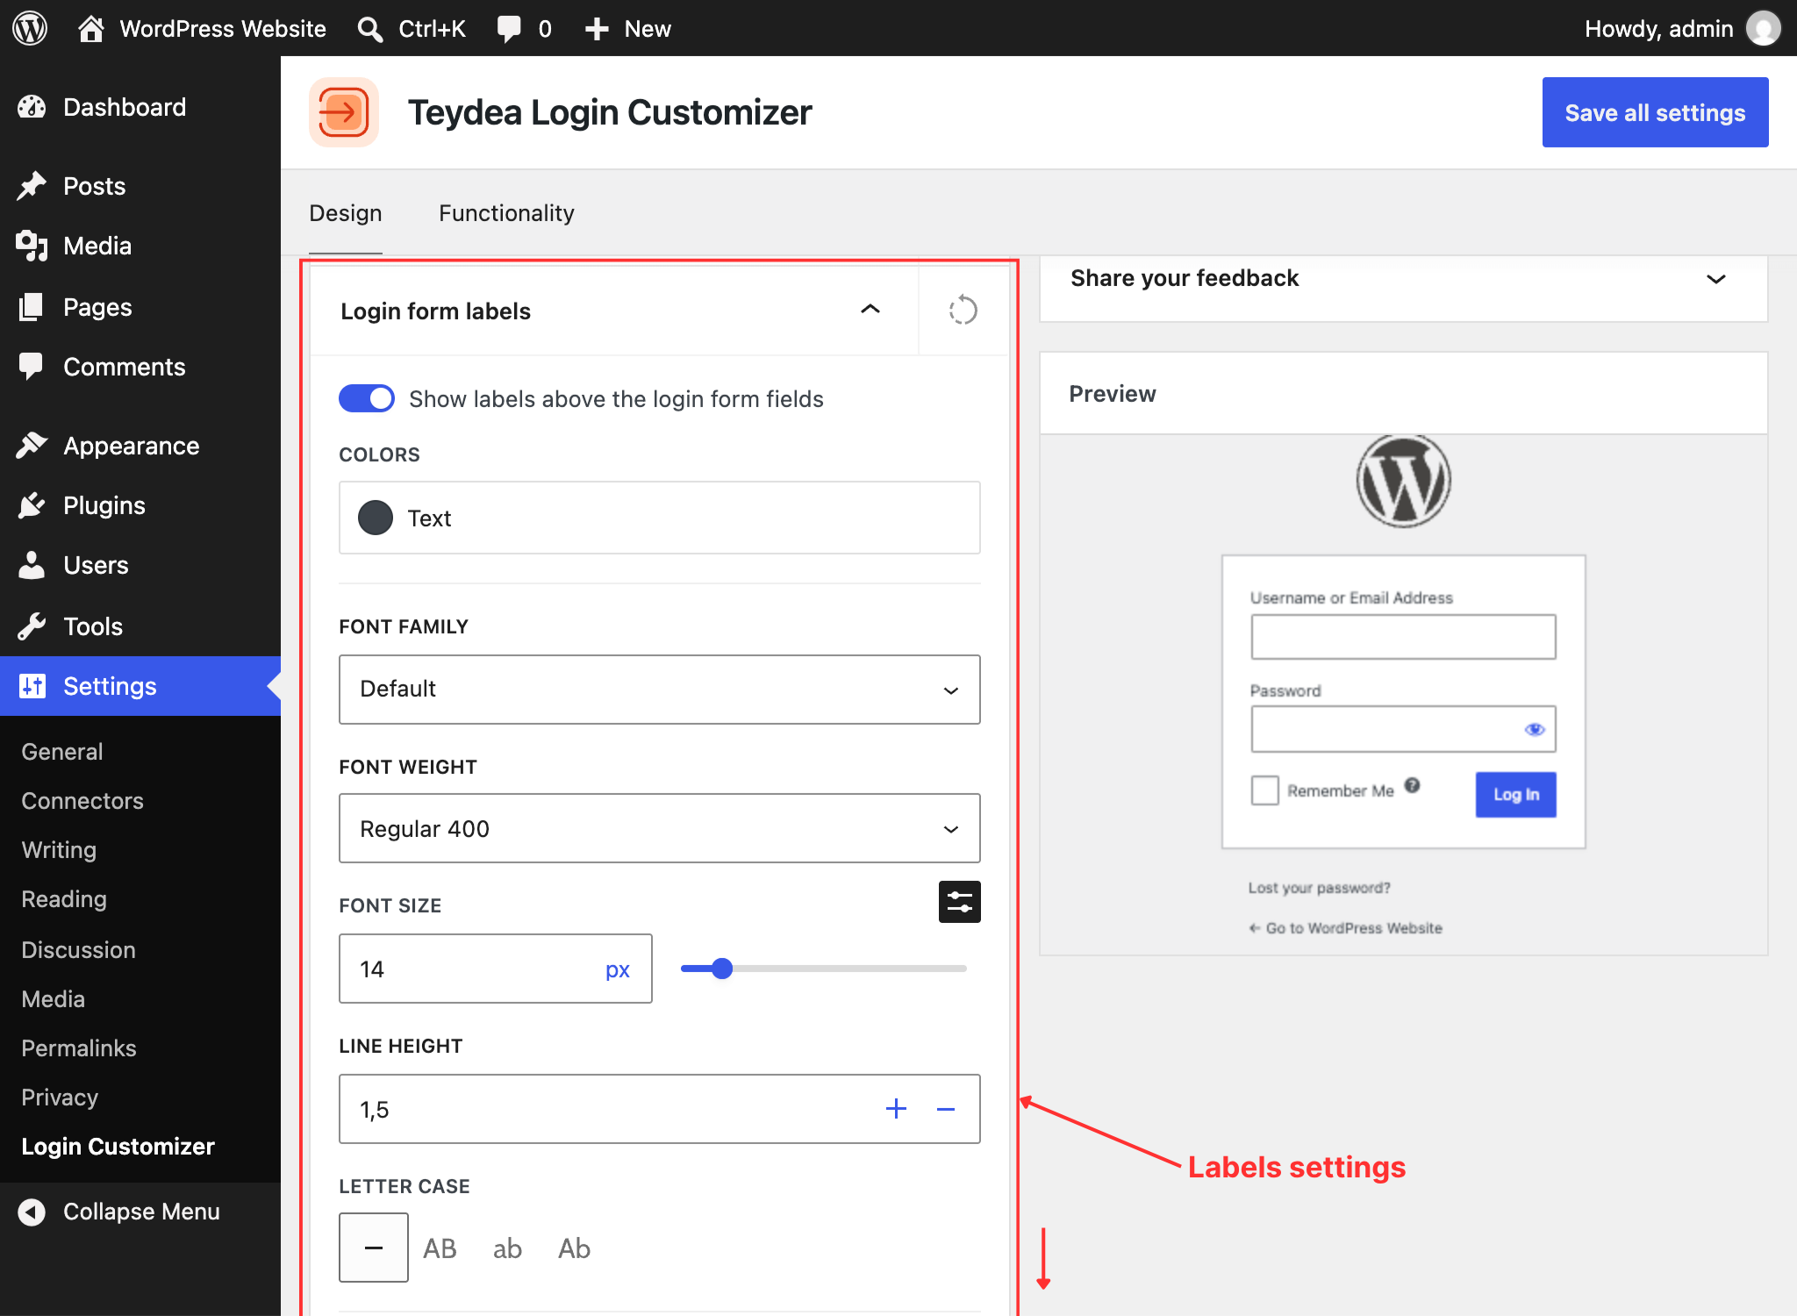
Task: Switch to the Design tab
Action: tap(346, 213)
